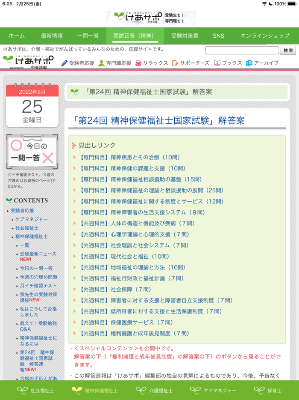Click the site search input field

[x=242, y=50]
